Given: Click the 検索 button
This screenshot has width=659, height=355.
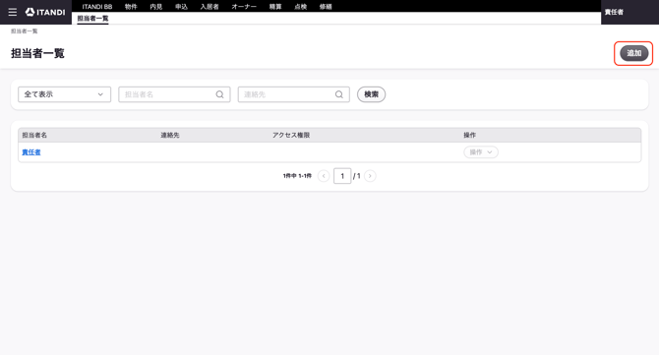Looking at the screenshot, I should coord(371,94).
